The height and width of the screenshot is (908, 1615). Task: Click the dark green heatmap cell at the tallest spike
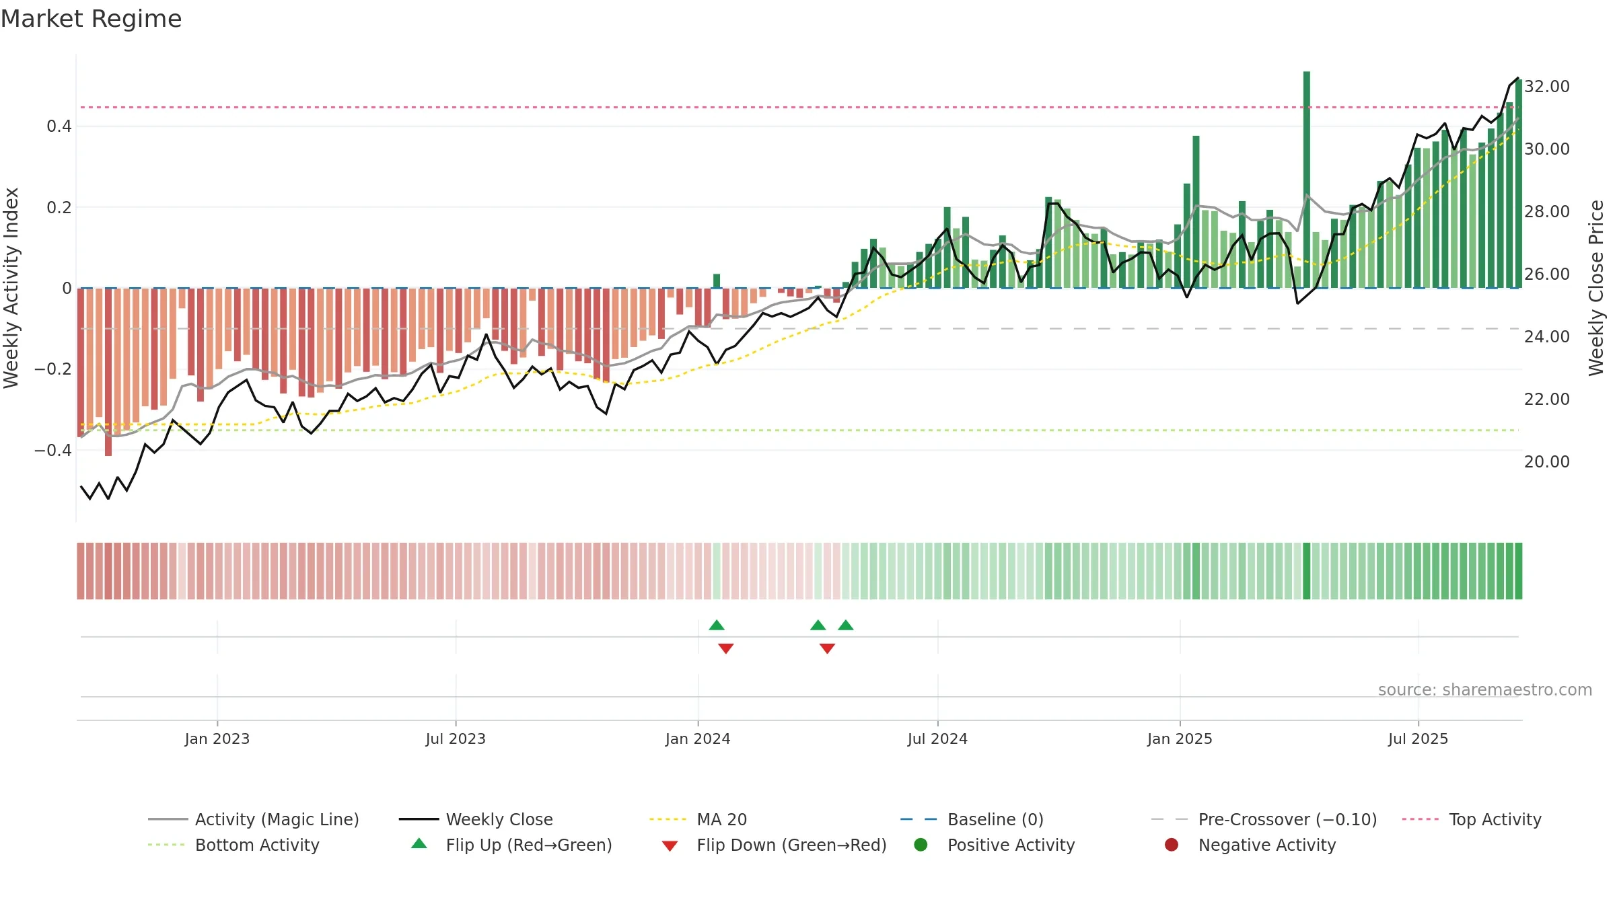[1307, 571]
